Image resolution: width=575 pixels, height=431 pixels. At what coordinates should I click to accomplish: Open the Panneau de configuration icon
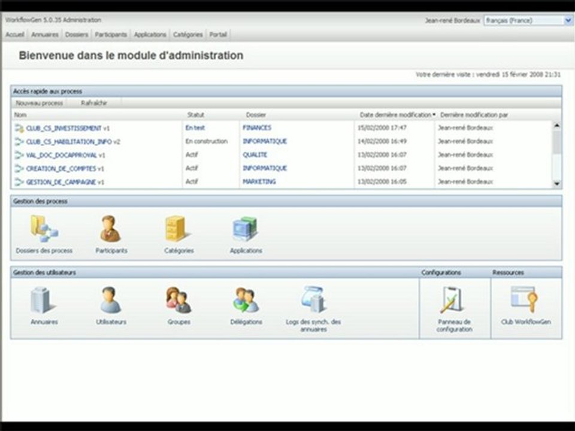click(453, 300)
